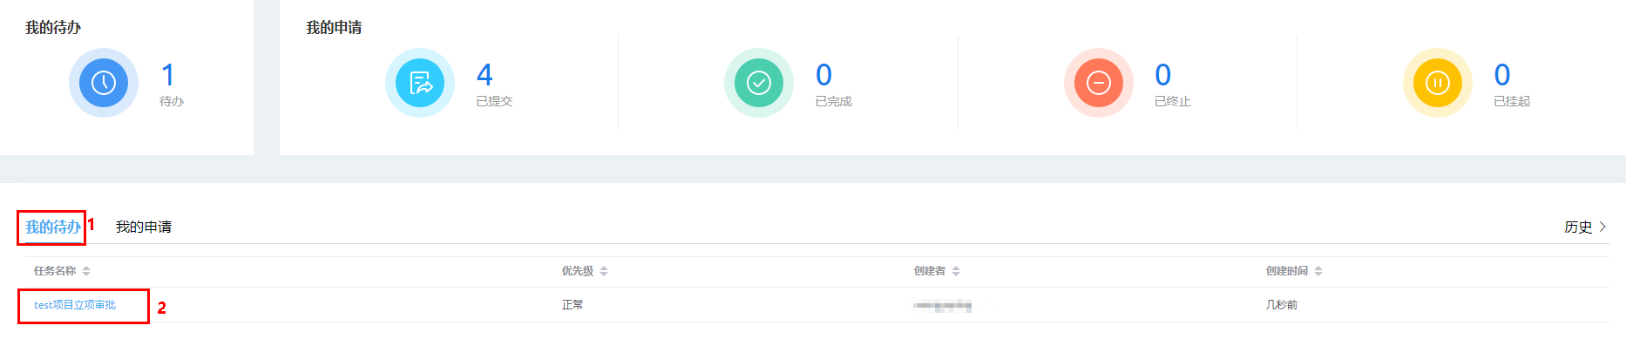Screen dimensions: 1626x346
Task: Click the cyan submitted-applications icon
Action: (x=420, y=83)
